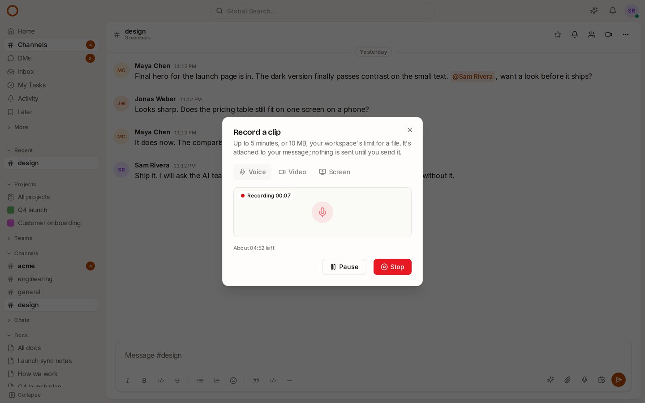Collapse the Docs section
This screenshot has width=645, height=403.
17,335
